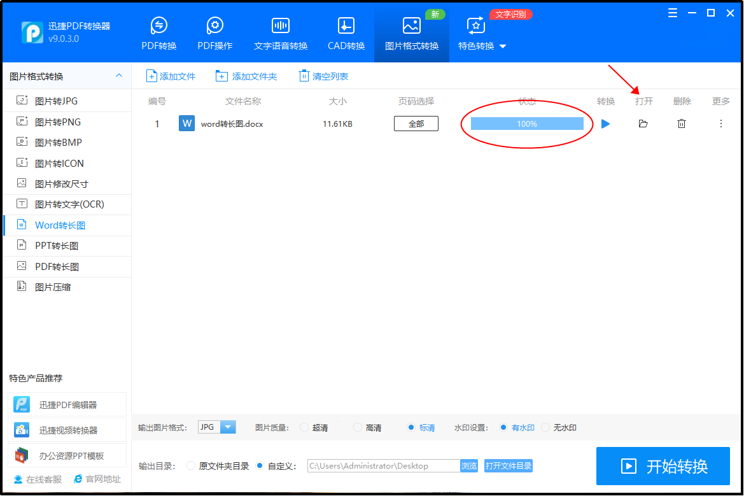Open 办公资源PPT模板 recommendation
The width and height of the screenshot is (744, 496).
click(x=67, y=456)
